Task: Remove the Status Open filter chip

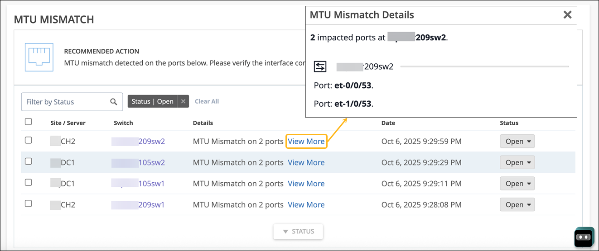Action: pyautogui.click(x=183, y=102)
